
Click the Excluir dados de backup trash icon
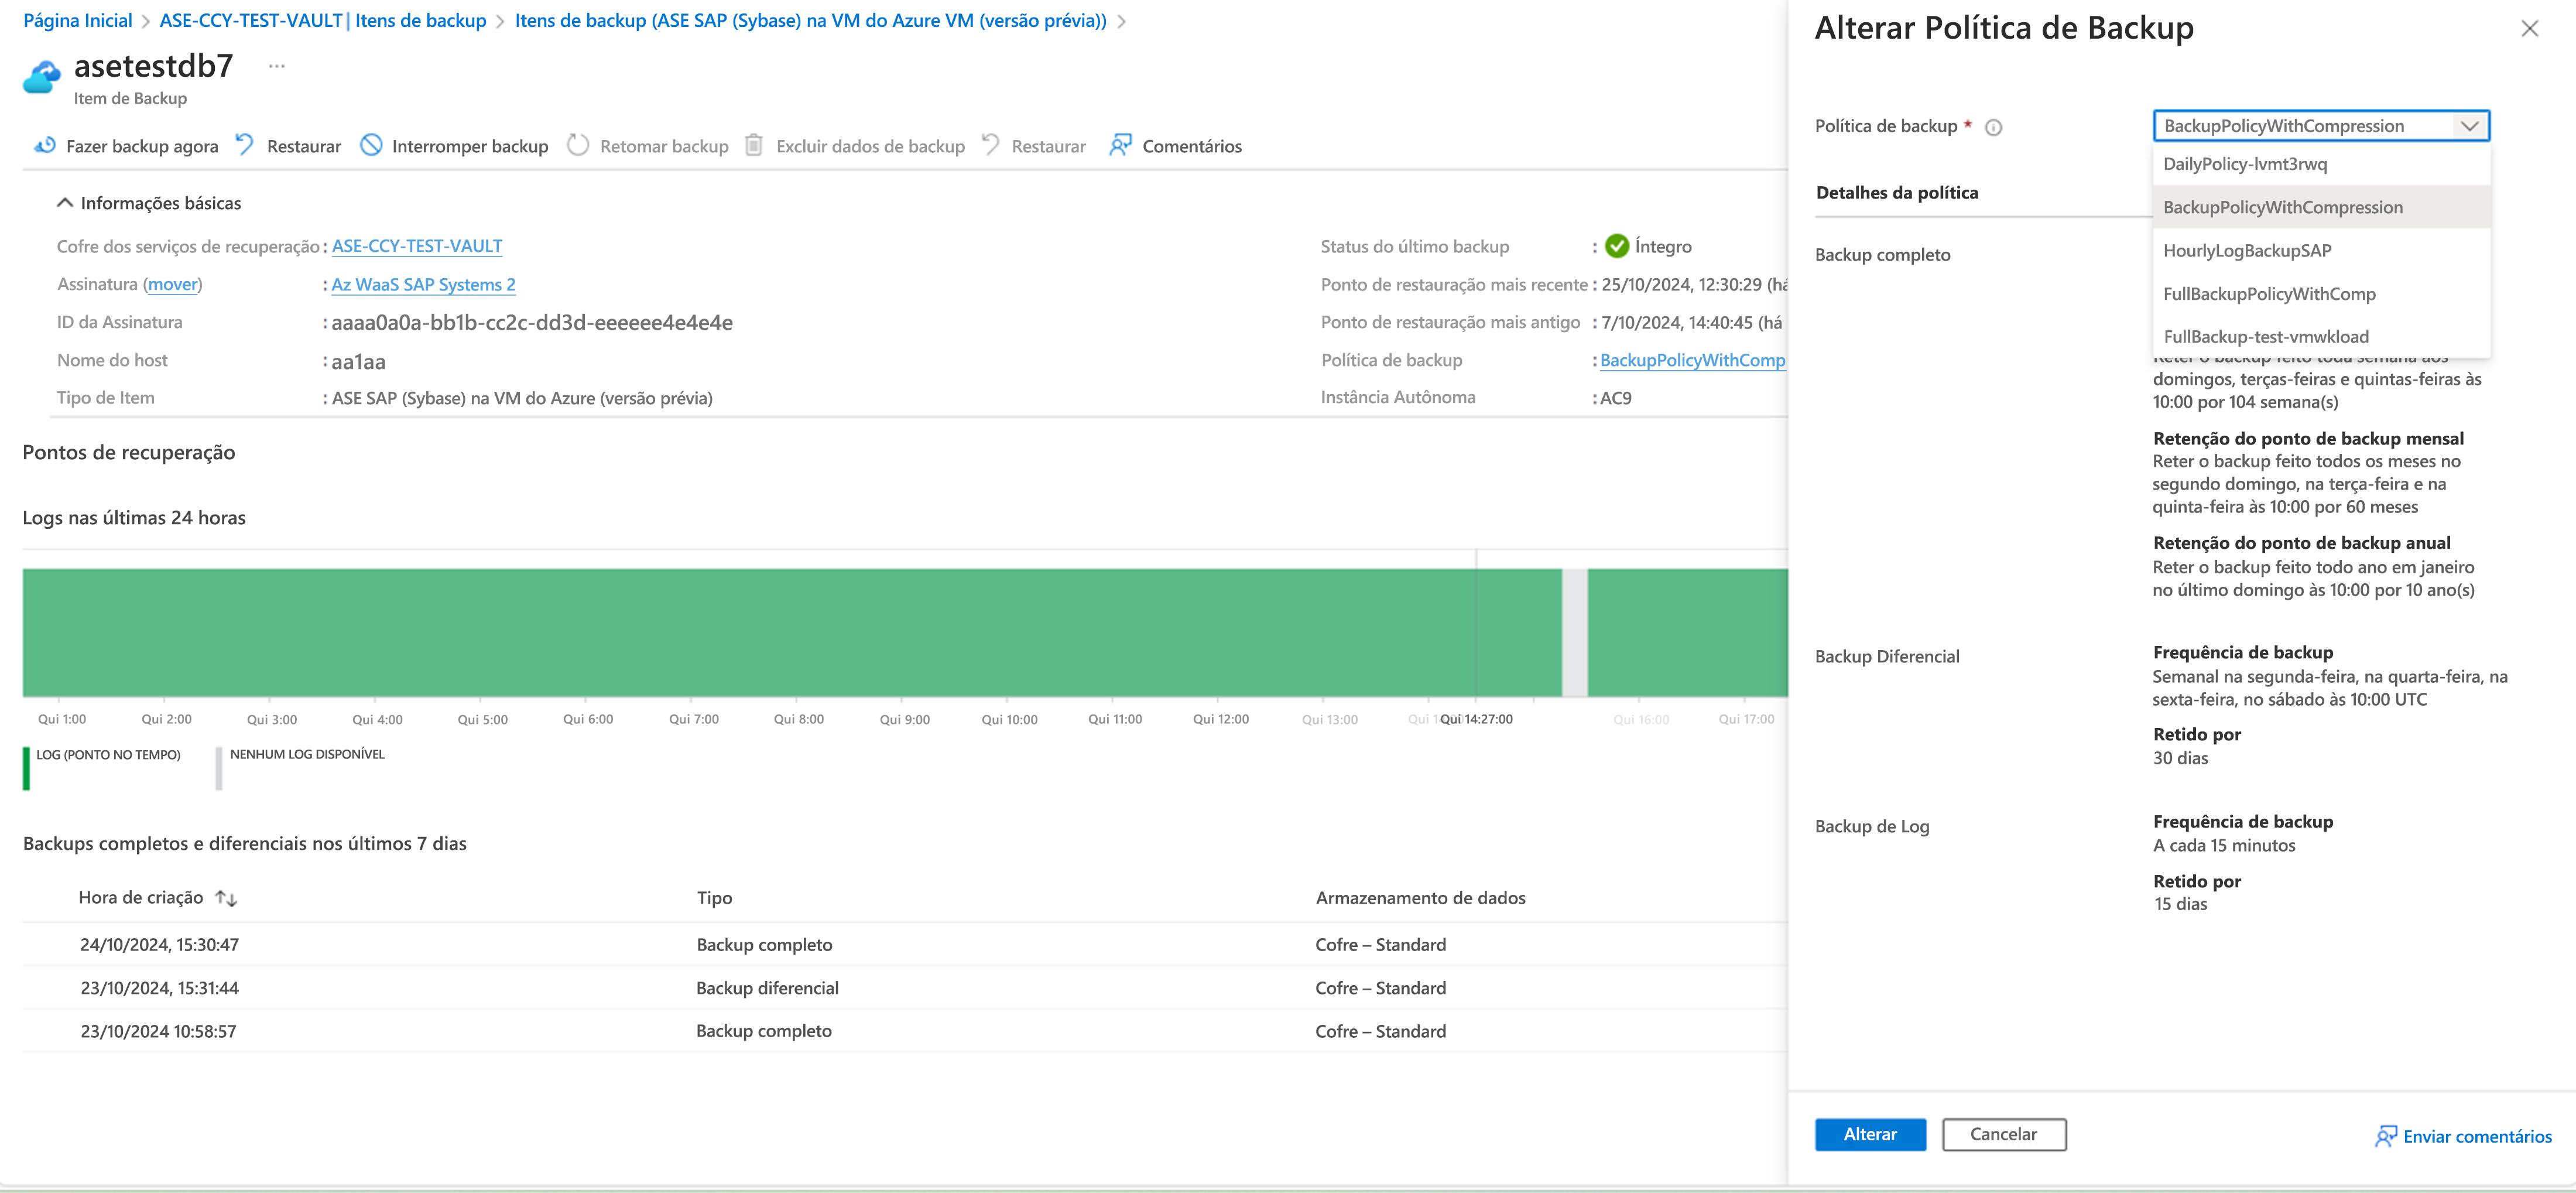coord(754,145)
